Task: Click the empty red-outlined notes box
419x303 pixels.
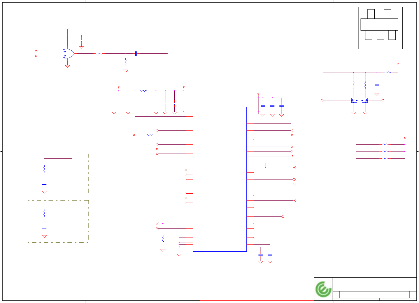Action: [x=257, y=291]
